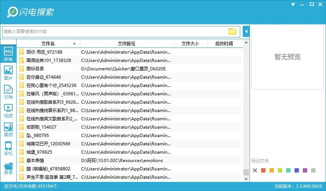This screenshot has width=326, height=191.
Task: Clear file marks with the X icon
Action: 255,170
